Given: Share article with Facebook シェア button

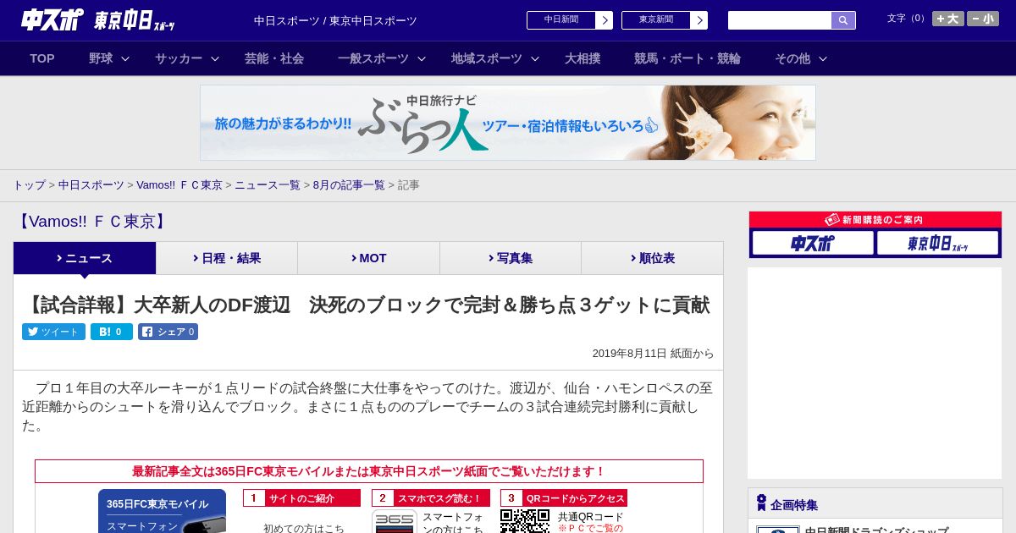Looking at the screenshot, I should point(168,332).
